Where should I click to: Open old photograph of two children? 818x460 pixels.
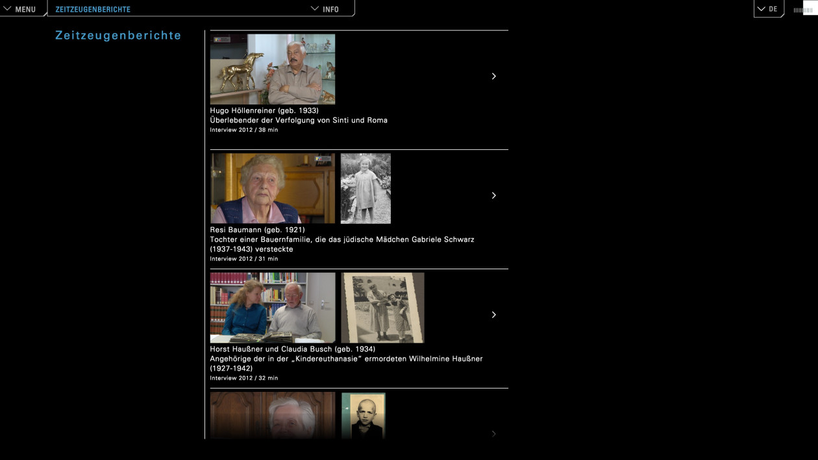click(382, 308)
